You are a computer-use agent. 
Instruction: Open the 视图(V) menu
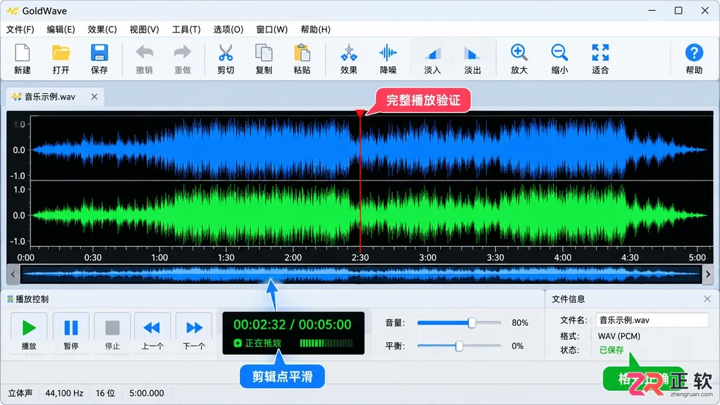(144, 29)
